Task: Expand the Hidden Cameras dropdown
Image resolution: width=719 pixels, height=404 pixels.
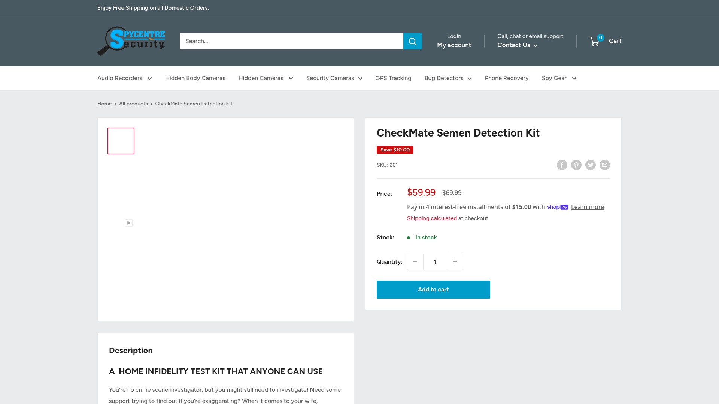Action: [266, 78]
